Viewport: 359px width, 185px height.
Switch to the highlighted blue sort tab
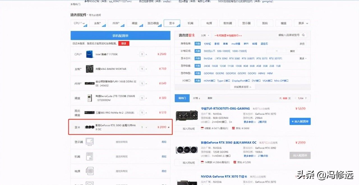click(x=182, y=98)
